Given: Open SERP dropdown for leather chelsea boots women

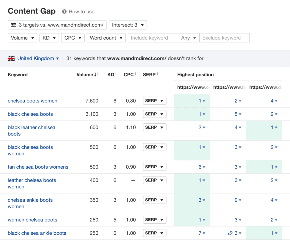Looking at the screenshot, I should point(155,180).
